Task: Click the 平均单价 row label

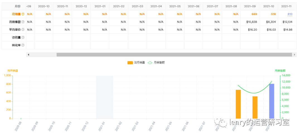Action: click(x=15, y=30)
